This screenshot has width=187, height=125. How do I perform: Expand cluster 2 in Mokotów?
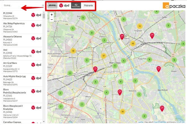coord(139,95)
